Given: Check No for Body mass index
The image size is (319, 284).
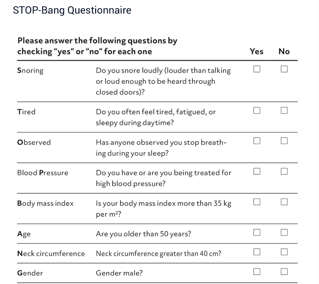Looking at the screenshot, I should tap(284, 202).
